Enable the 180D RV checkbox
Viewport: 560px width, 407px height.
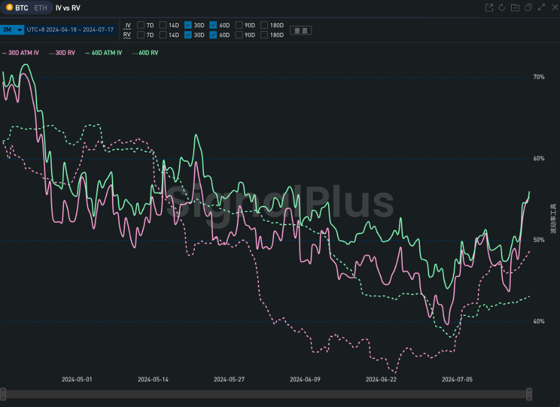(x=264, y=35)
